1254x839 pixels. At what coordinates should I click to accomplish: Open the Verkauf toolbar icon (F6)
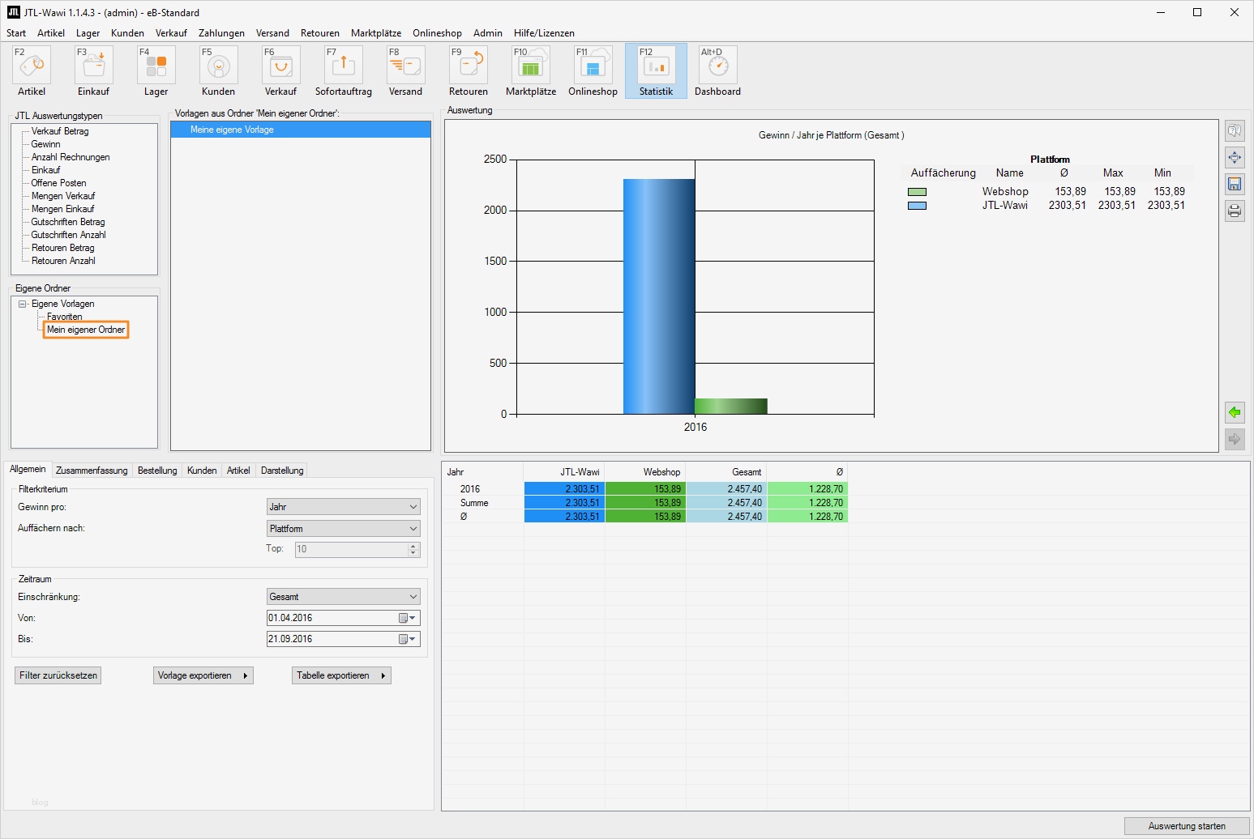click(x=280, y=65)
